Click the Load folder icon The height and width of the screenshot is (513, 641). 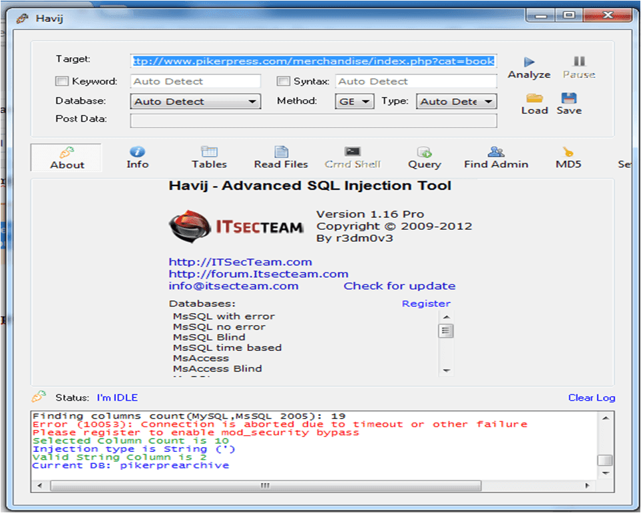[x=534, y=98]
